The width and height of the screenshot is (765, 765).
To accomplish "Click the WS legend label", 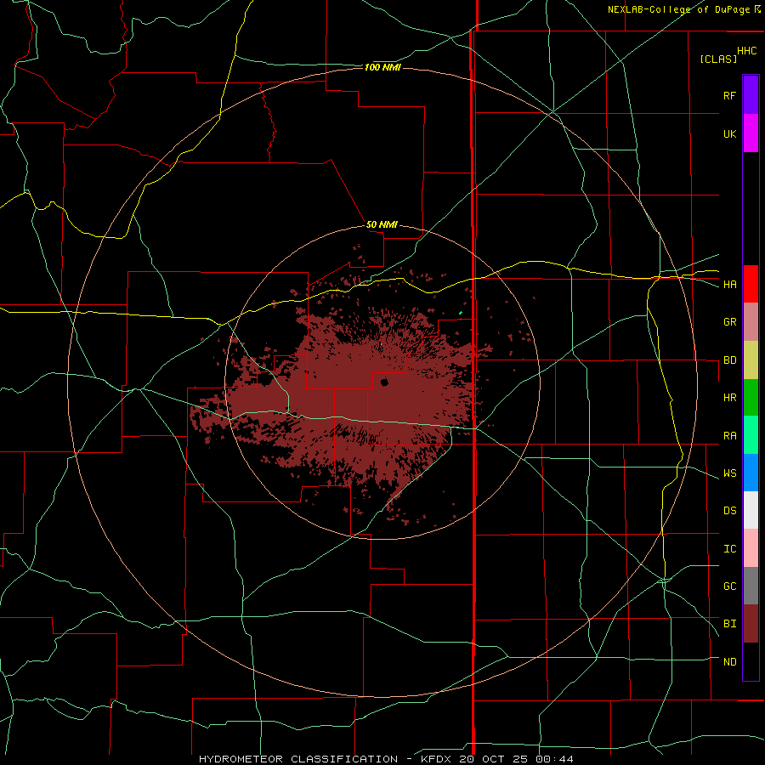I will click(729, 473).
